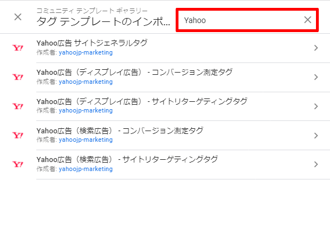Close the tag template import panel

point(18,17)
